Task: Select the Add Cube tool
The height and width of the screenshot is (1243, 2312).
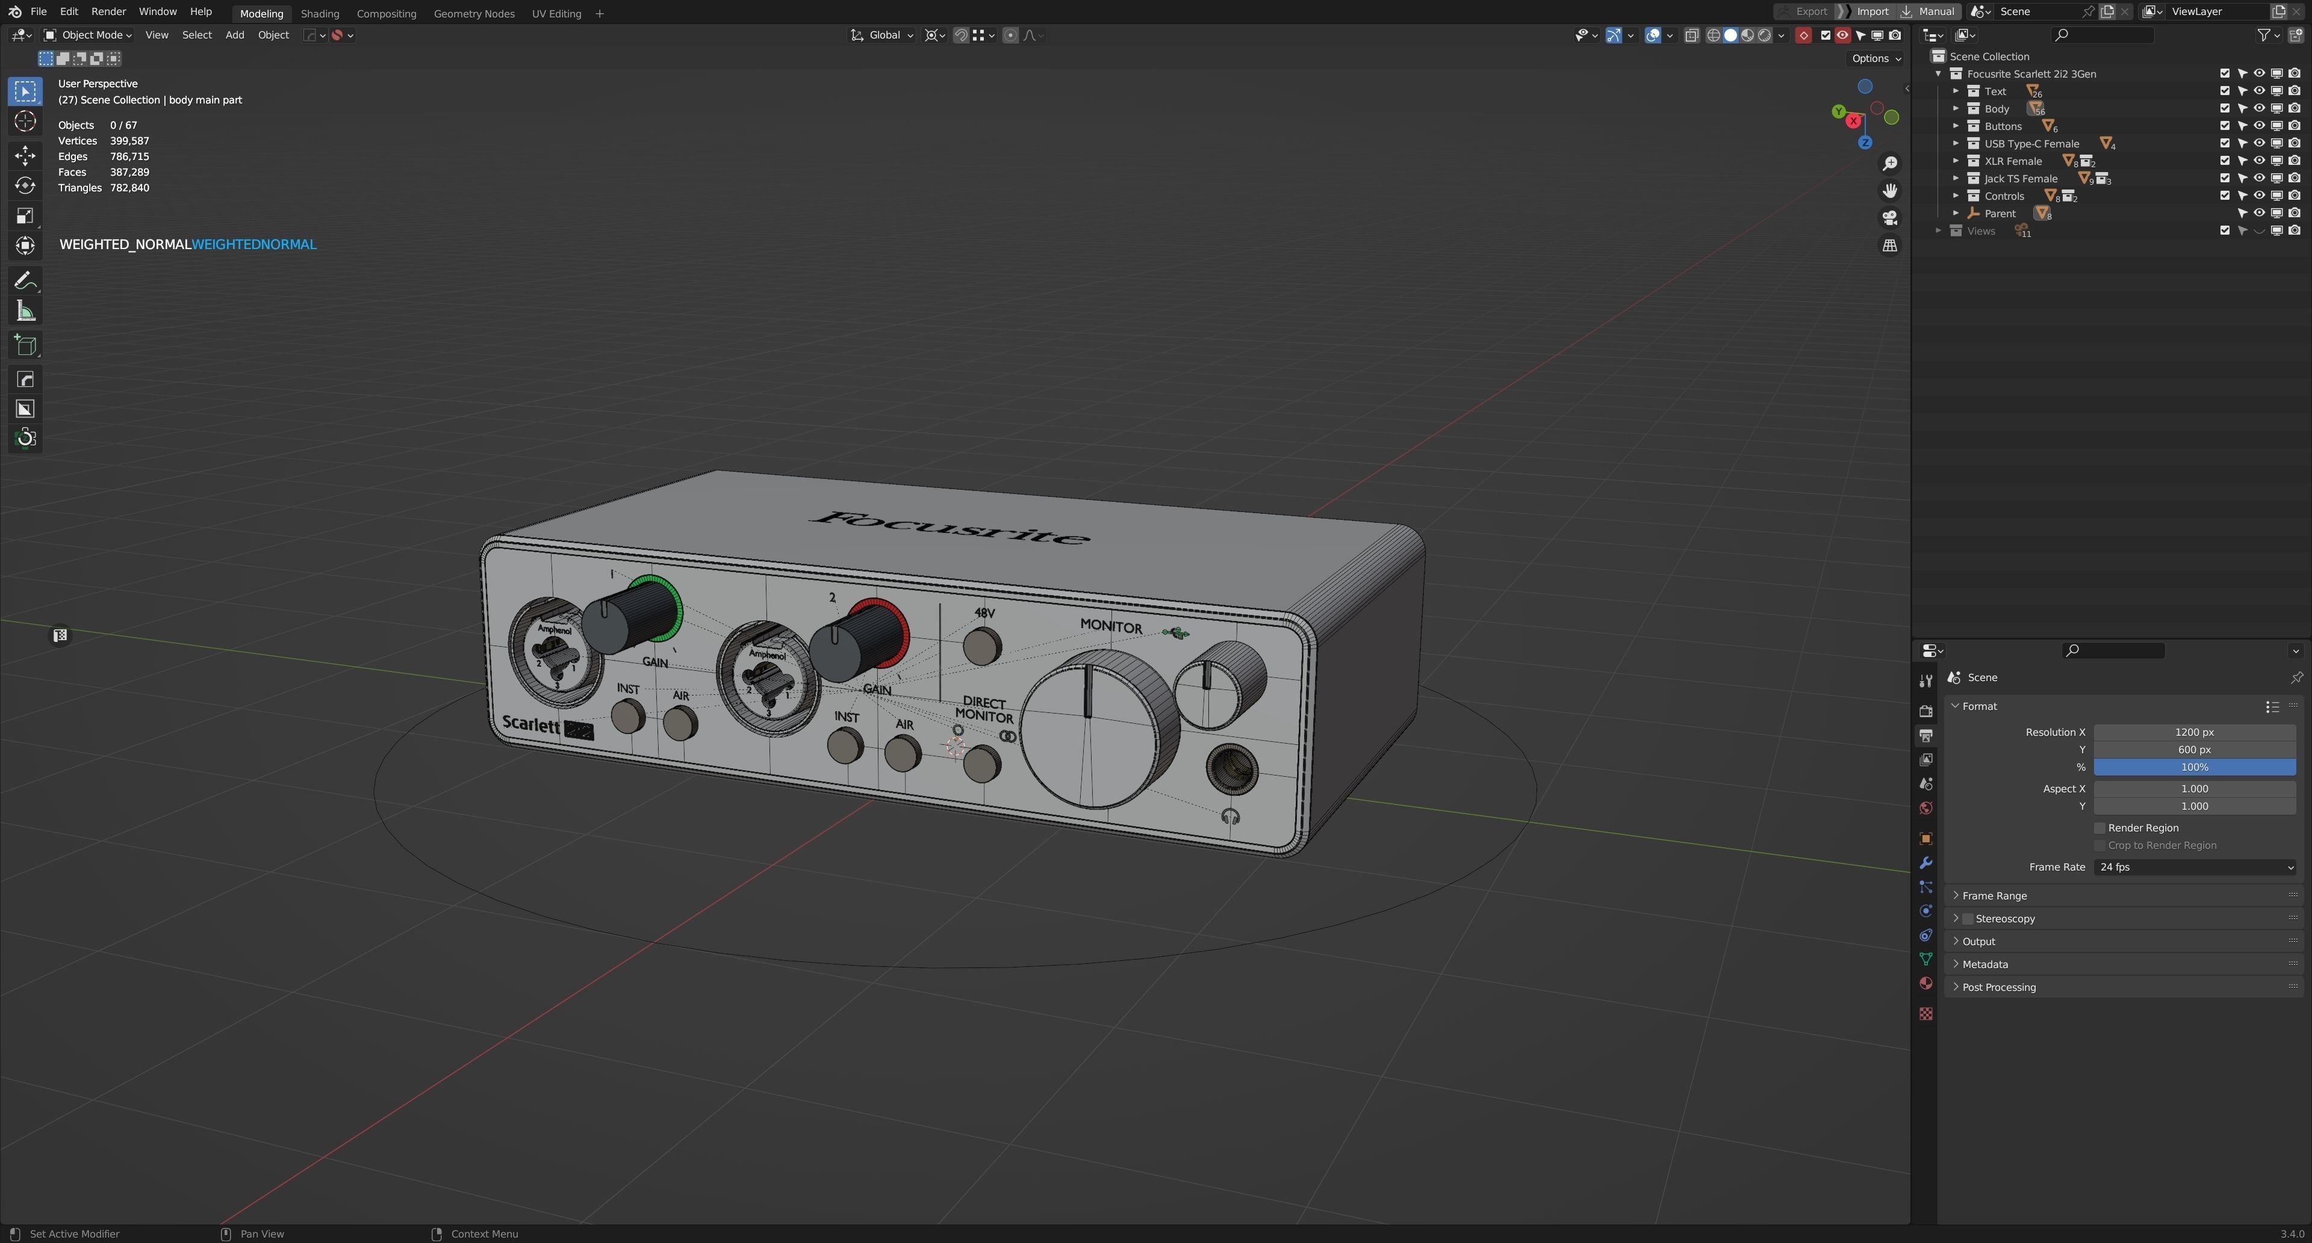Action: point(25,345)
